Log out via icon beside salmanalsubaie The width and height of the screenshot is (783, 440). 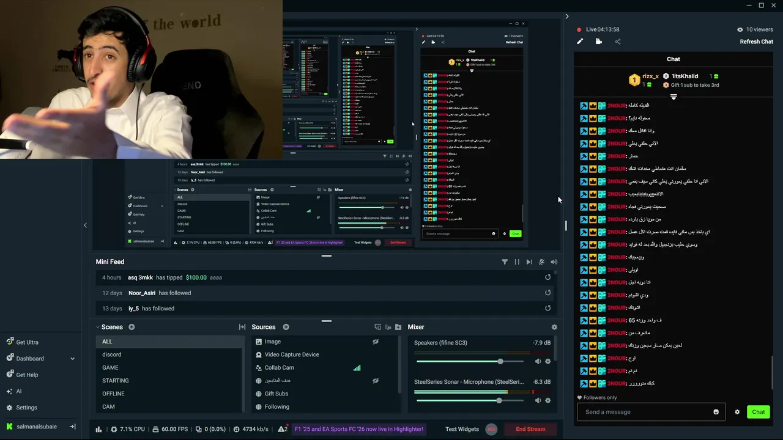coord(72,427)
